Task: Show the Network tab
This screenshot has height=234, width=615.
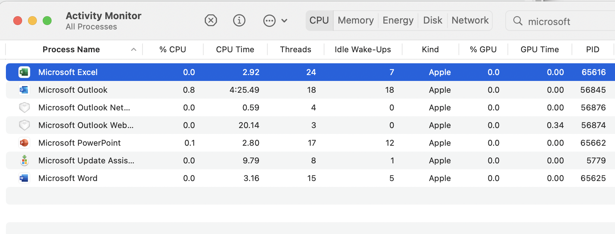Action: pyautogui.click(x=470, y=20)
